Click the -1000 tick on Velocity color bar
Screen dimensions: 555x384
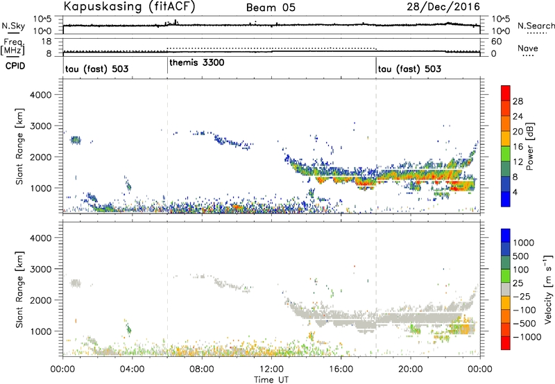pyautogui.click(x=527, y=337)
